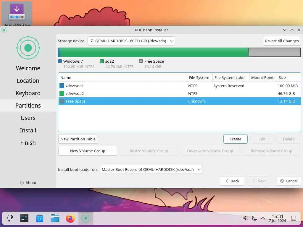This screenshot has height=227, width=303.
Task: Launch Discover software center from taskbar
Action: (40, 218)
